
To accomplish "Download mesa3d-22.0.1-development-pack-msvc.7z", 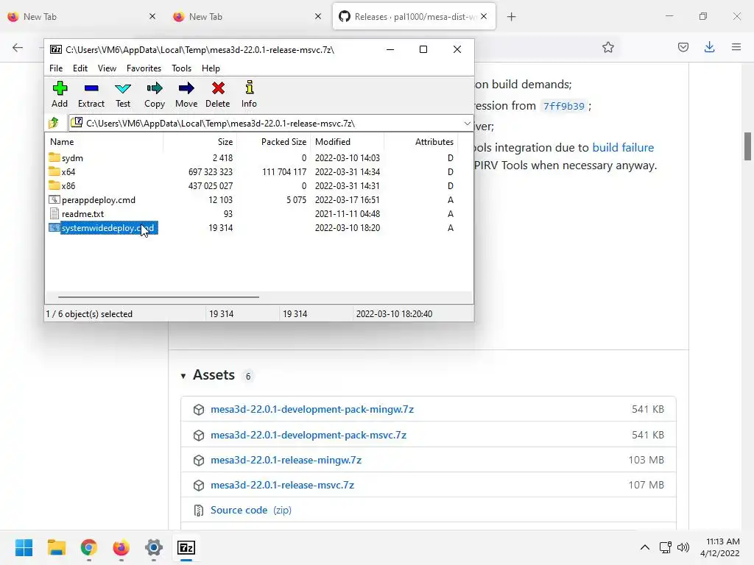I will (309, 435).
